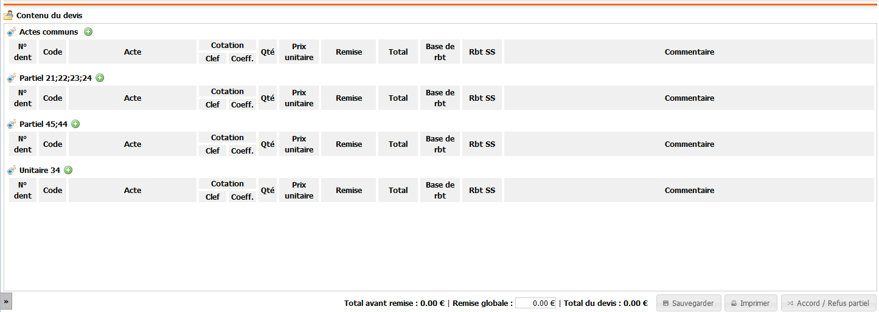Print the quote with Imprimer
Screen dimensions: 879x312
tap(750, 303)
